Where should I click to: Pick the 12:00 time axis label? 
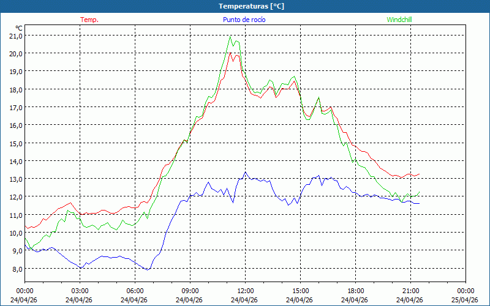click(x=245, y=291)
